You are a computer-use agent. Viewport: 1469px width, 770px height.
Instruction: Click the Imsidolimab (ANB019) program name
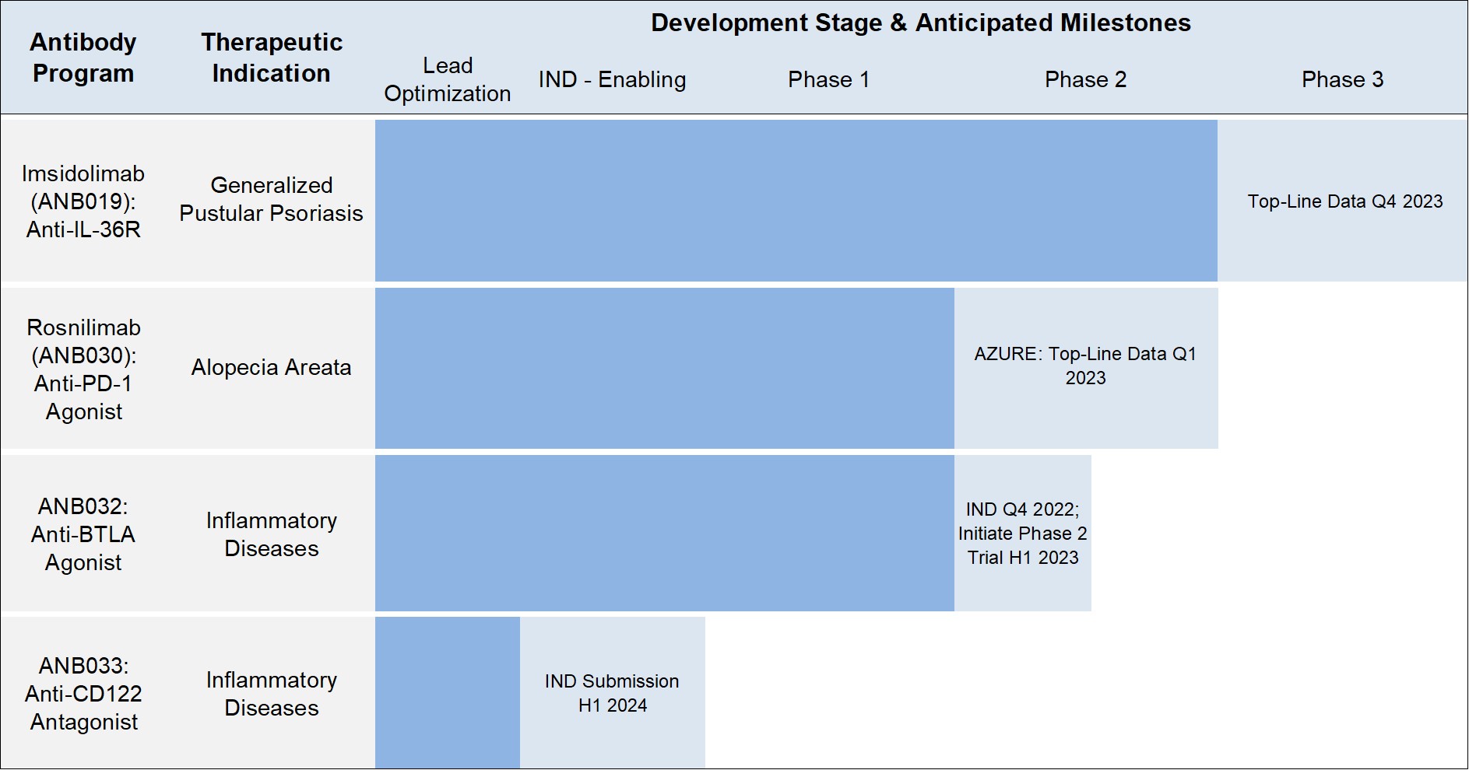tap(83, 201)
